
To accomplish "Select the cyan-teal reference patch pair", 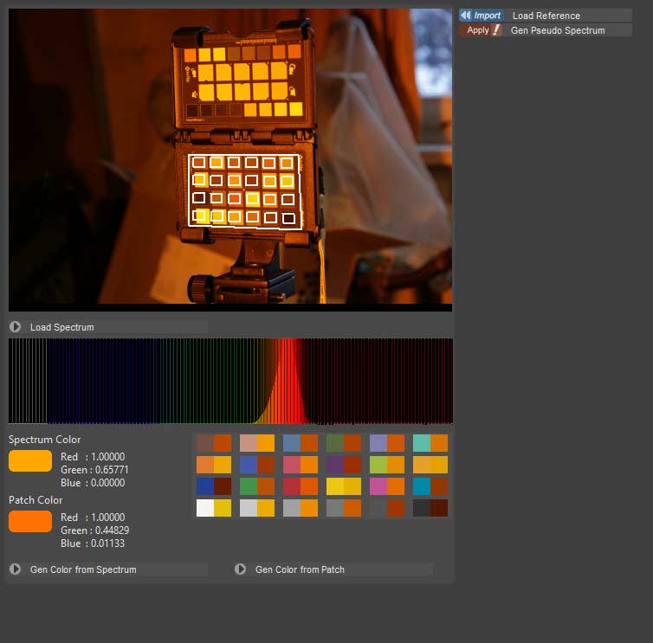I will coord(430,443).
